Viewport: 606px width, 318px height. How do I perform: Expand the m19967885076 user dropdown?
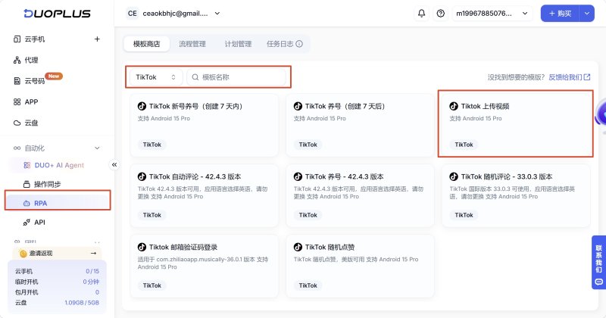click(x=492, y=14)
